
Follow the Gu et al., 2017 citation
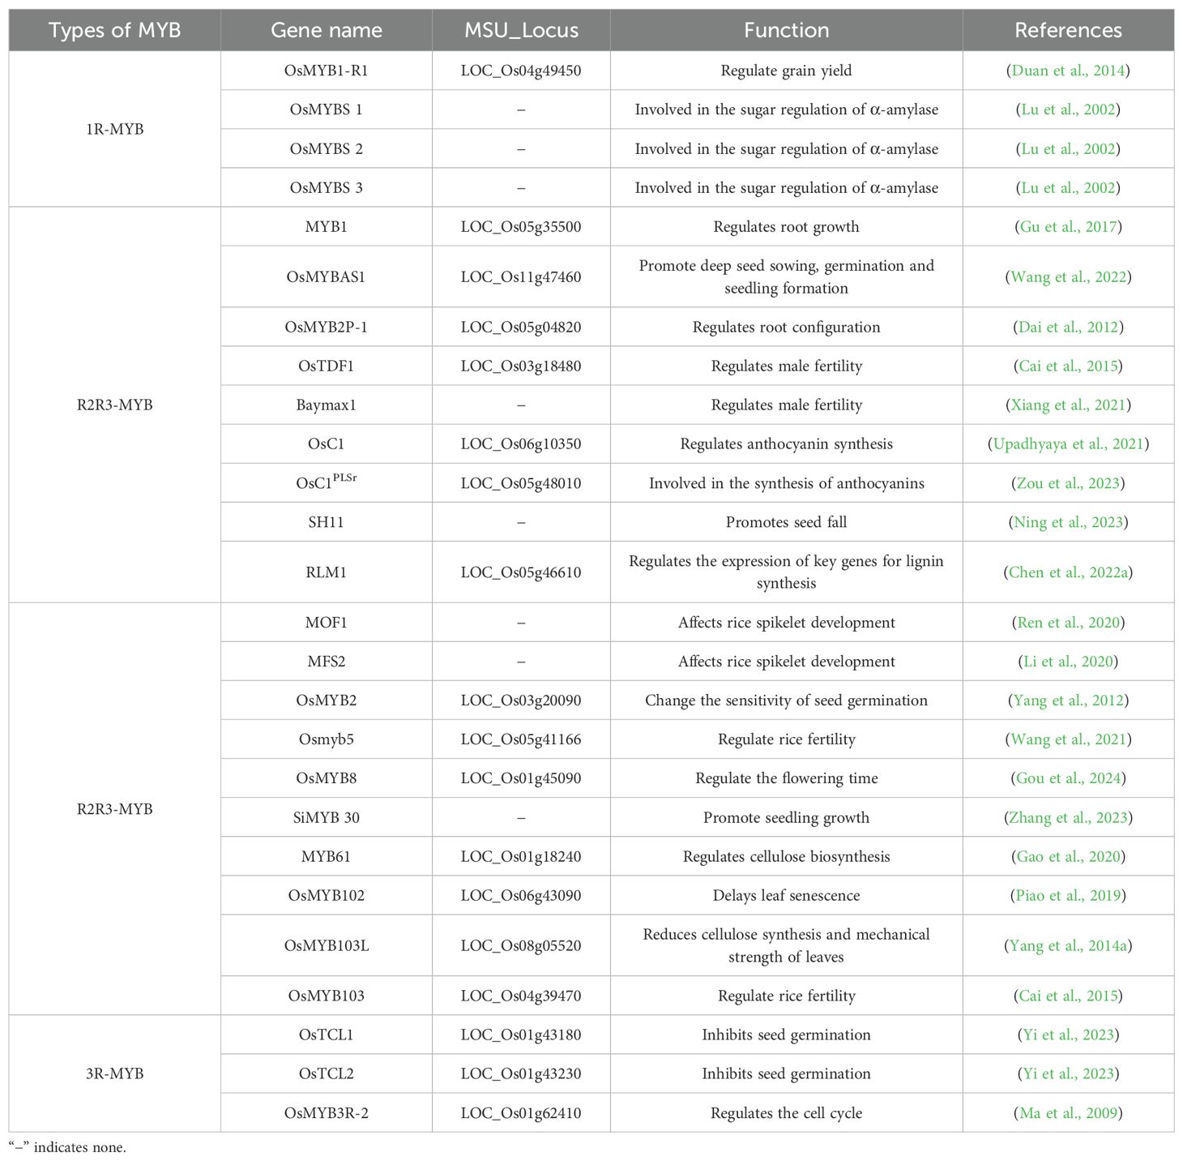[1068, 227]
